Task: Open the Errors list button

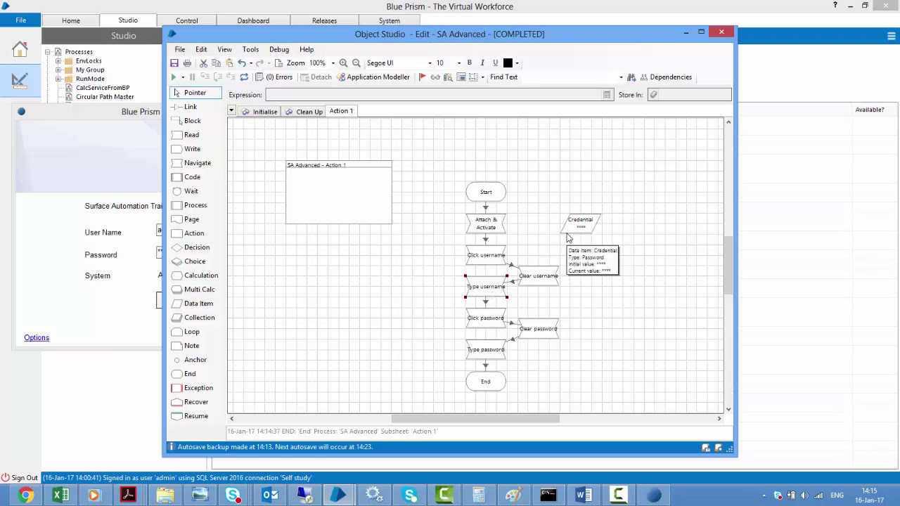Action: (x=275, y=77)
